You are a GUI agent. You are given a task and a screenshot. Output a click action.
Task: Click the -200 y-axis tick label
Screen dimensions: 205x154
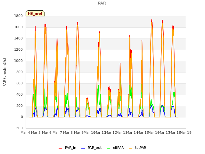19,128
